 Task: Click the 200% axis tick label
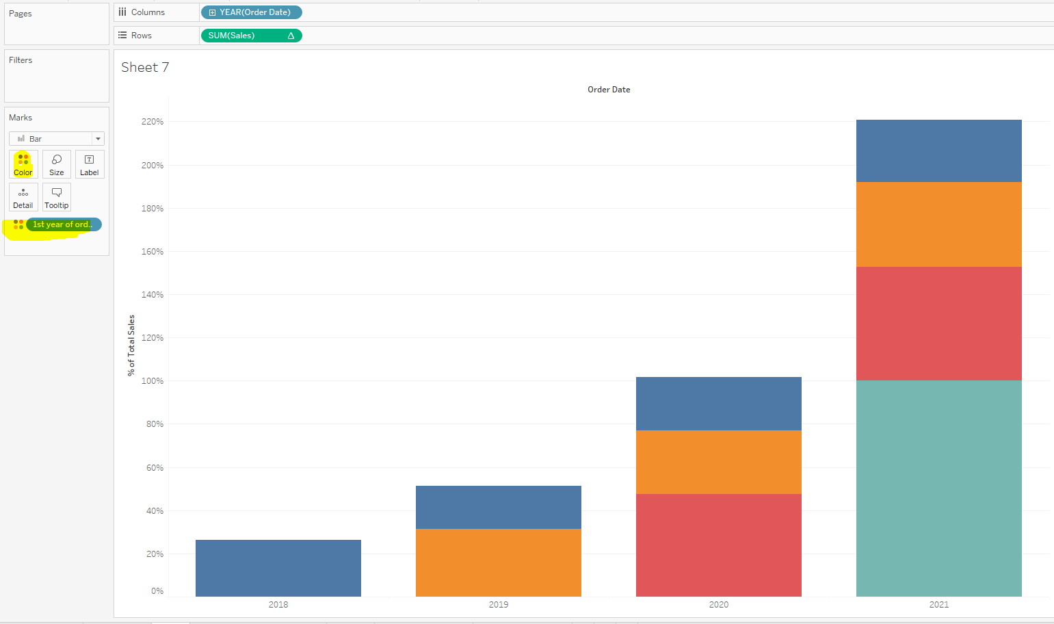coord(153,166)
